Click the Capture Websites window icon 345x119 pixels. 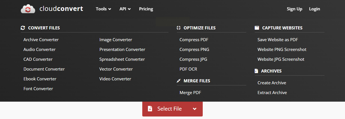pyautogui.click(x=257, y=28)
